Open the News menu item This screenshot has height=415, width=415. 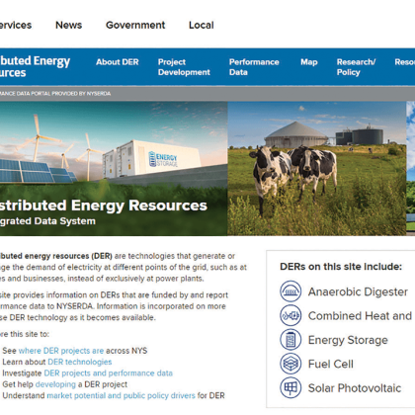pos(68,25)
